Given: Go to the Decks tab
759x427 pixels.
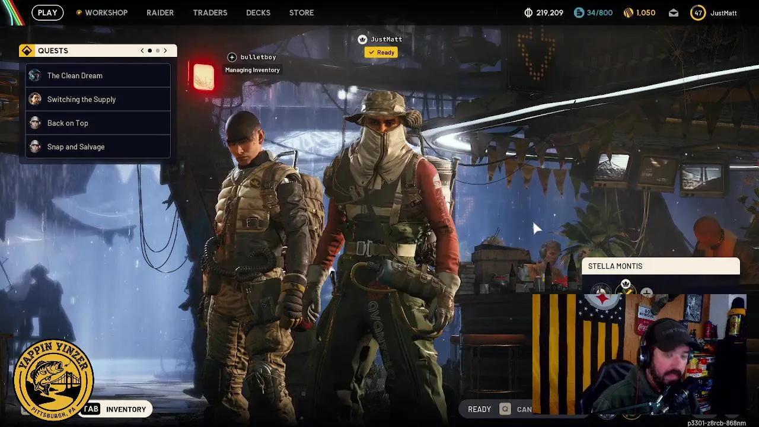Looking at the screenshot, I should click(x=258, y=12).
